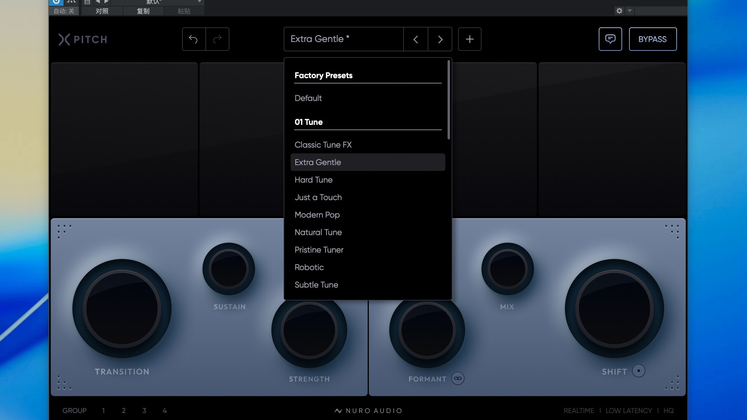747x420 pixels.
Task: Select the Extra Gentle preset in list
Action: 368,162
